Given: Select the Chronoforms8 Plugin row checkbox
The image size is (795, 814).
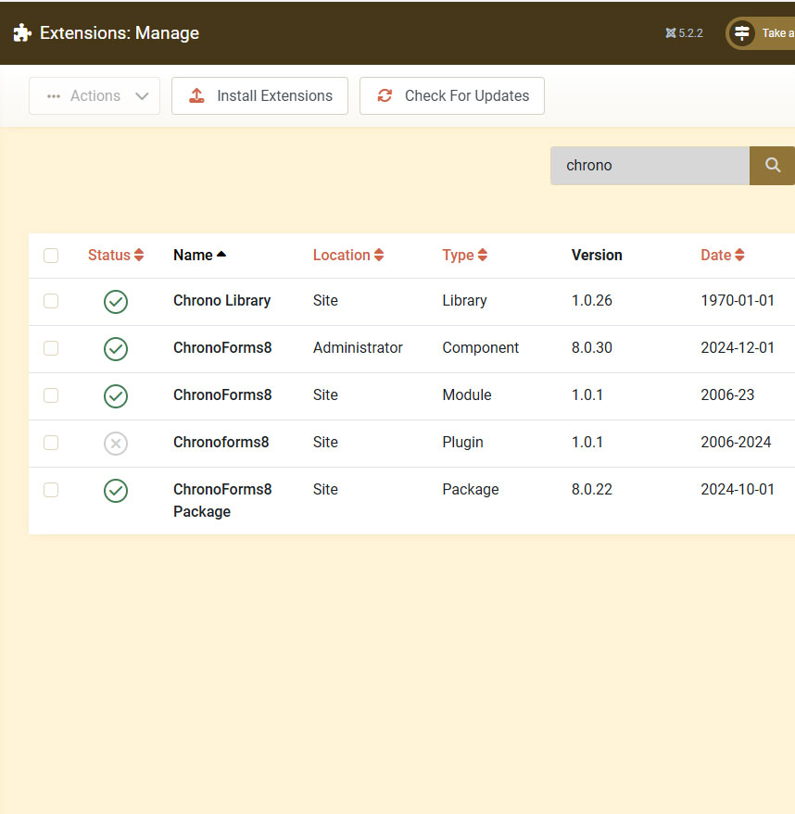Looking at the screenshot, I should click(x=51, y=443).
